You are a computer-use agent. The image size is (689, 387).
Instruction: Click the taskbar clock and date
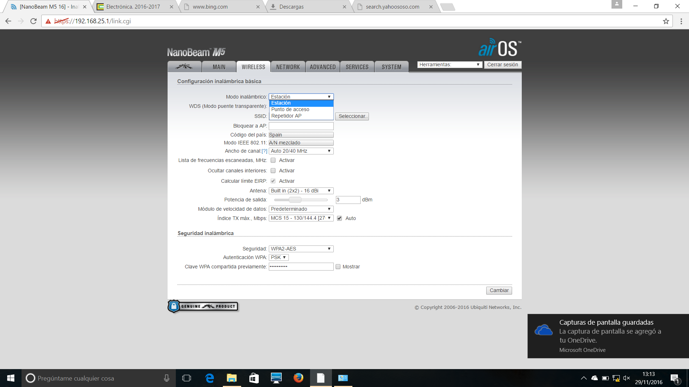tap(648, 378)
